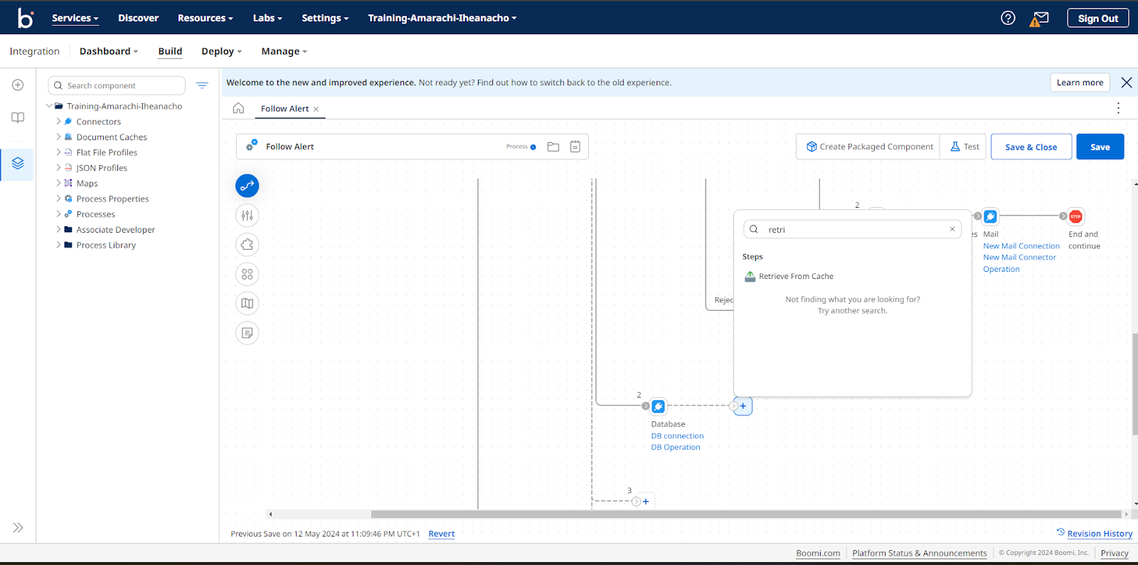This screenshot has height=565, width=1138.
Task: Open the Deploy menu
Action: [x=222, y=51]
